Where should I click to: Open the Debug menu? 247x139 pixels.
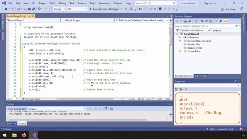point(63,3)
